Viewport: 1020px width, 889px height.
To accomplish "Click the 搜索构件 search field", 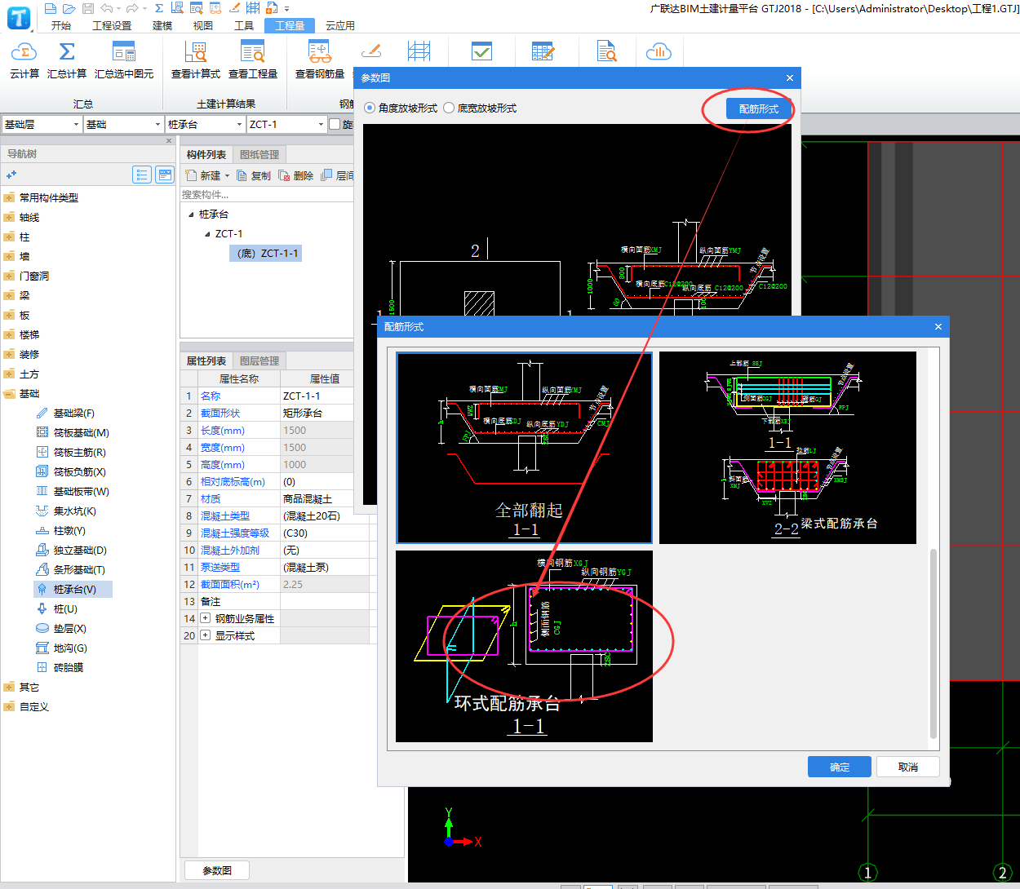I will (x=267, y=194).
